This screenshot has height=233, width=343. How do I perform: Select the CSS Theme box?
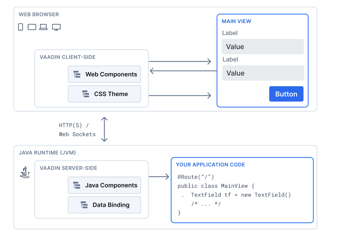[x=104, y=94]
